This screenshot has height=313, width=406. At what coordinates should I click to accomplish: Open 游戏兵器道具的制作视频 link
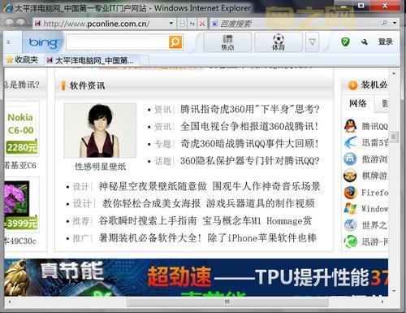click(261, 203)
